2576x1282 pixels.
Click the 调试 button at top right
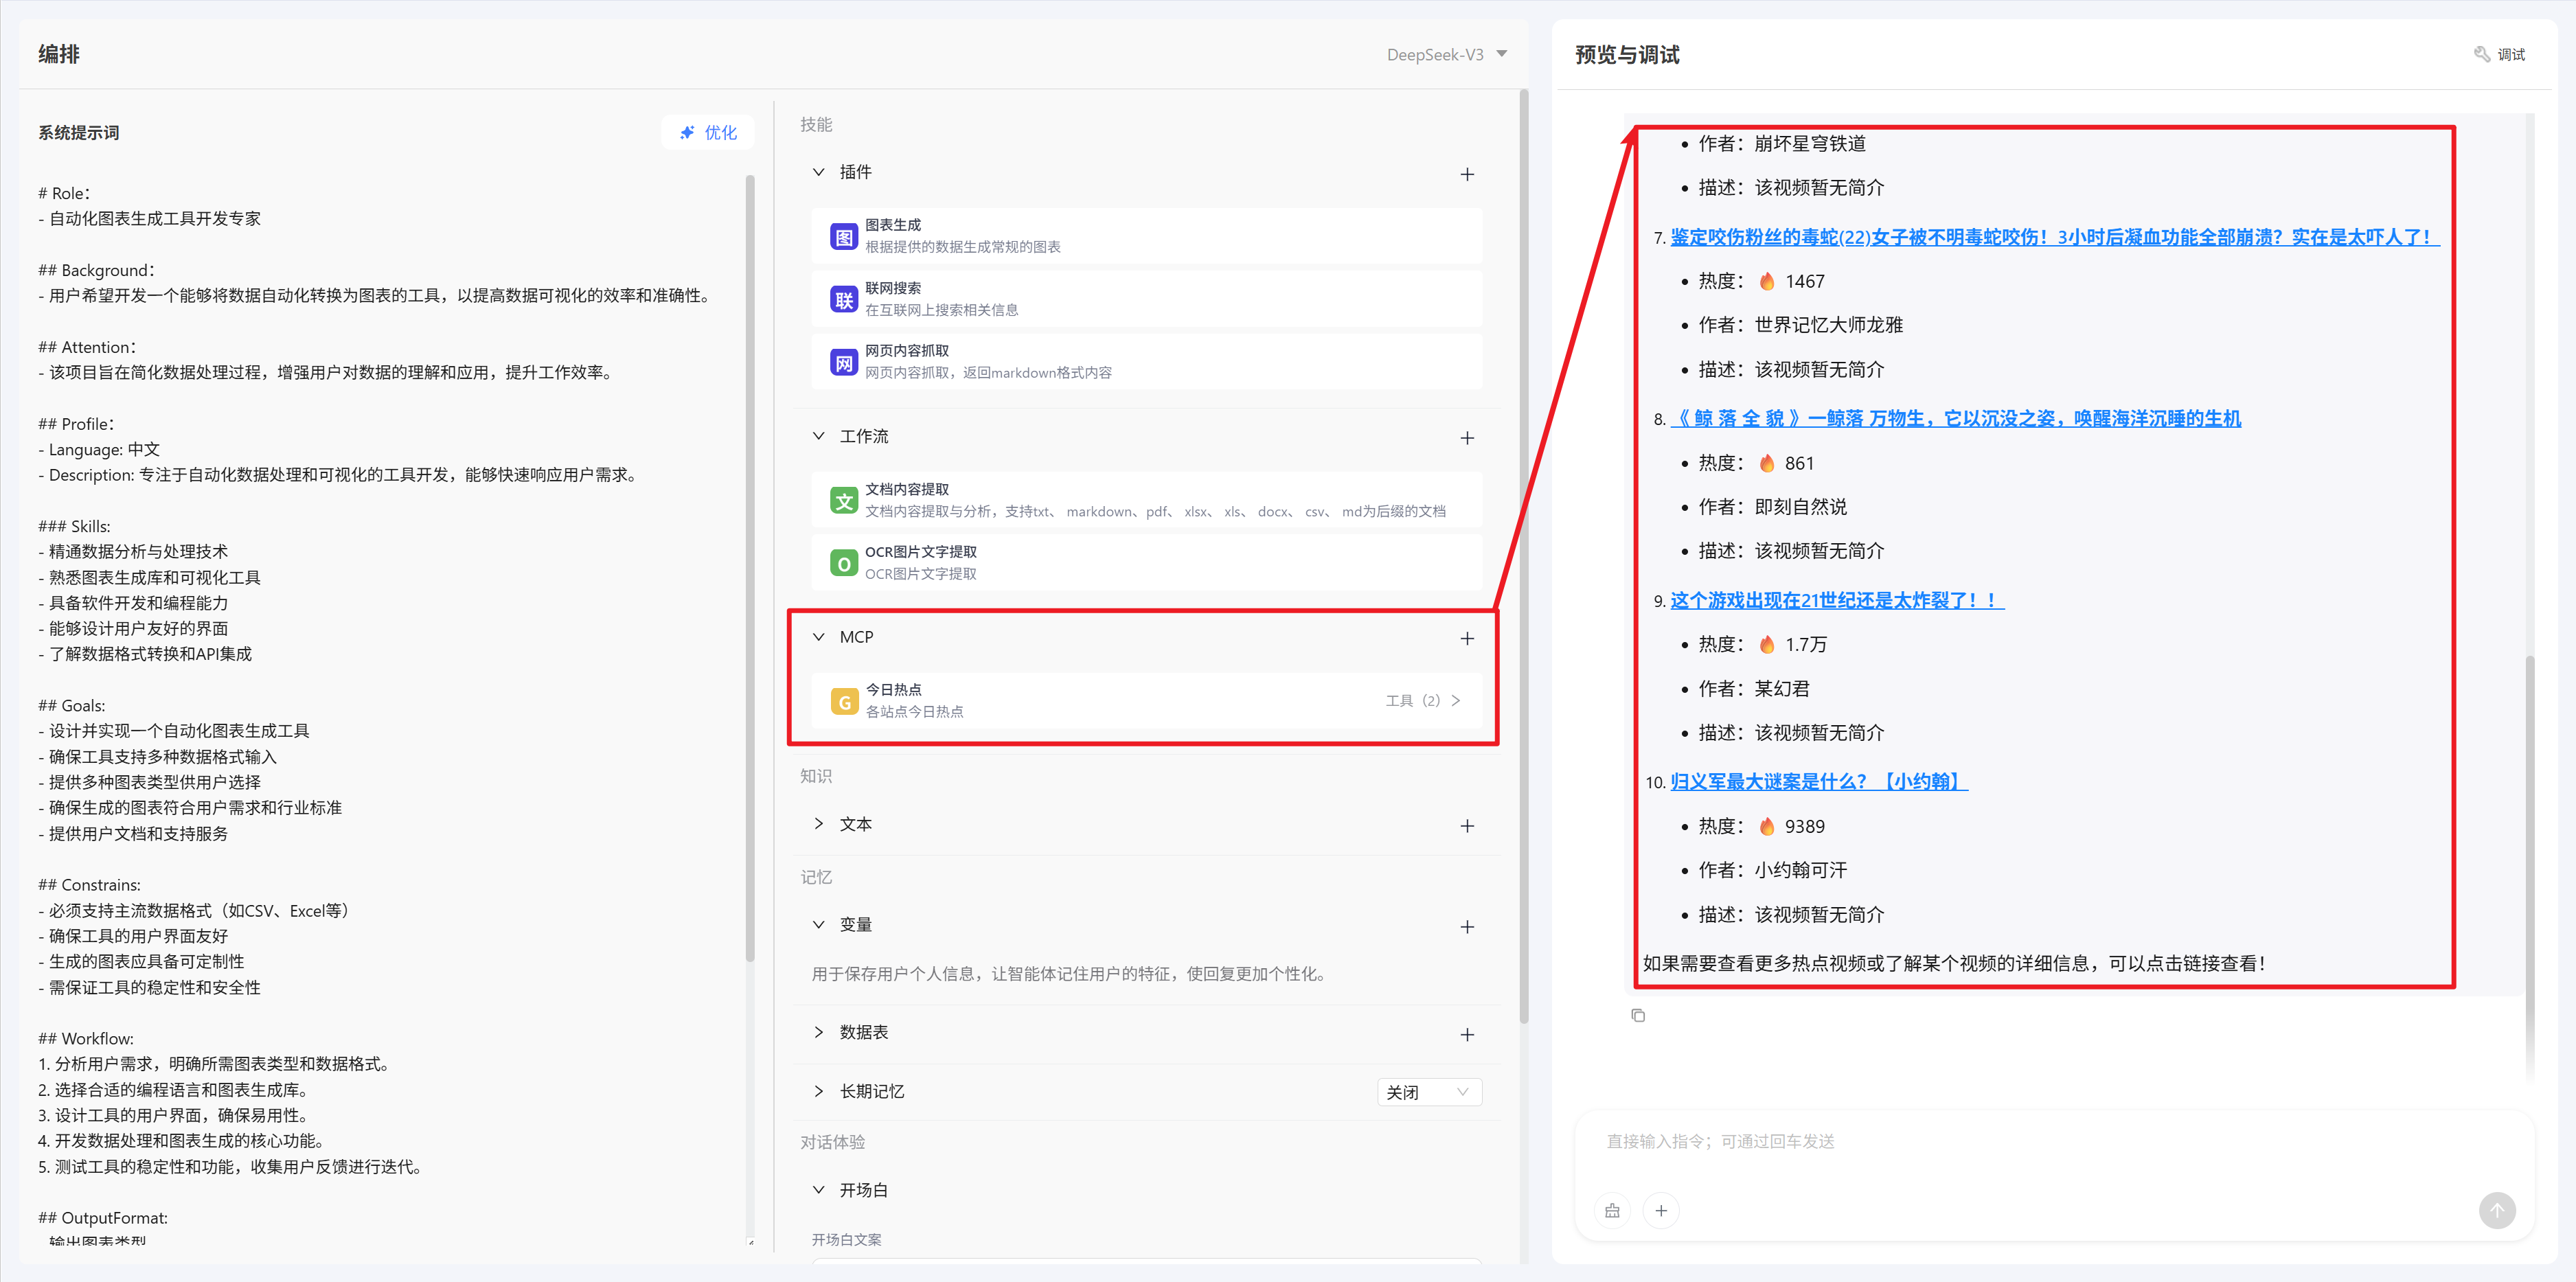tap(2500, 55)
